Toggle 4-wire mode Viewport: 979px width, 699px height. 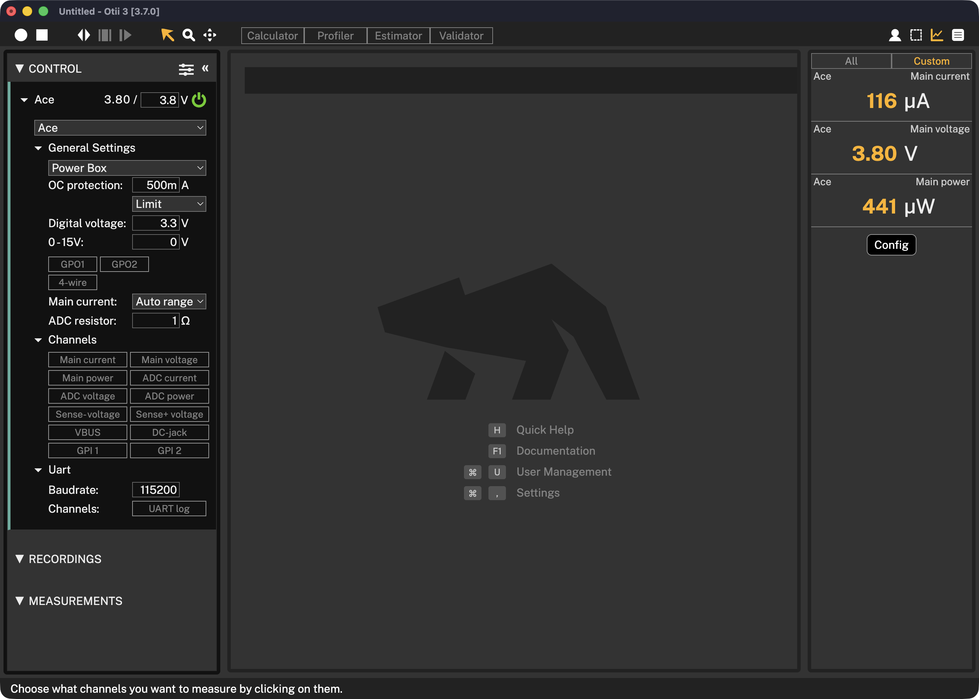pyautogui.click(x=73, y=282)
